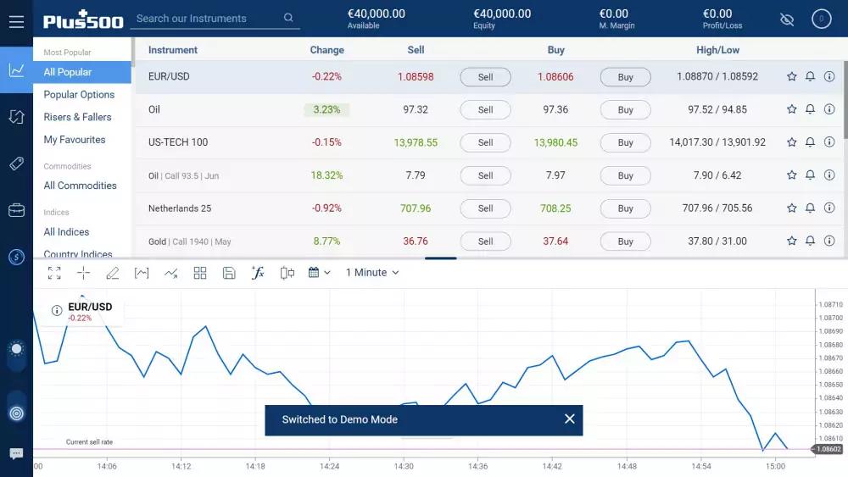Select All Indices category
The height and width of the screenshot is (477, 848).
coord(66,232)
